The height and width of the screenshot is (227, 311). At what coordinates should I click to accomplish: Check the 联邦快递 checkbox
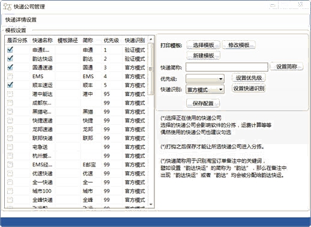(x=10, y=138)
